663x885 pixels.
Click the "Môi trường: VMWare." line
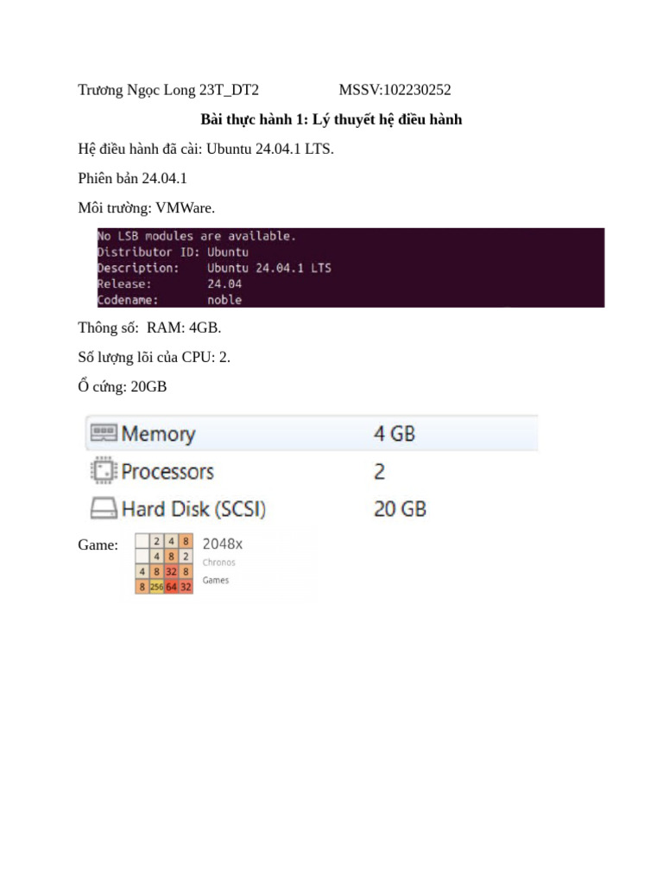click(146, 207)
